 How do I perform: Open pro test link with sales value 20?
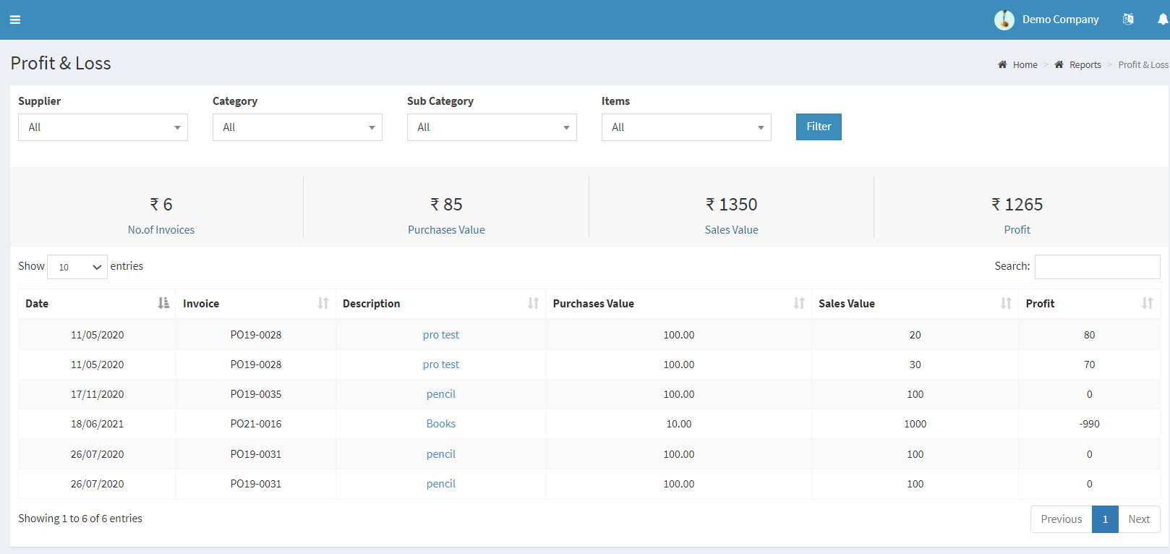[441, 335]
